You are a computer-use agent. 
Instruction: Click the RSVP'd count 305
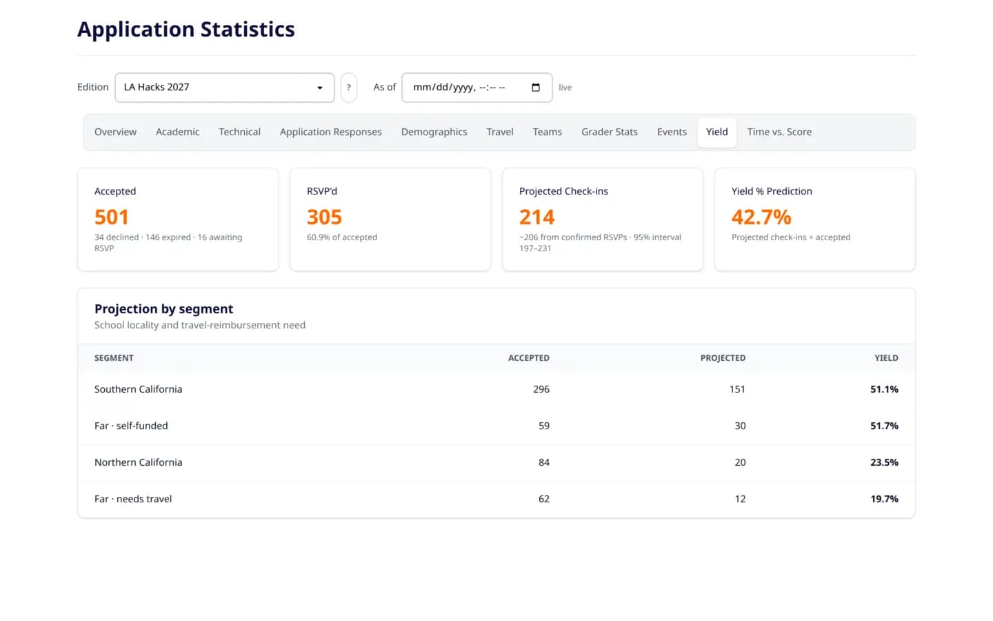(x=324, y=217)
